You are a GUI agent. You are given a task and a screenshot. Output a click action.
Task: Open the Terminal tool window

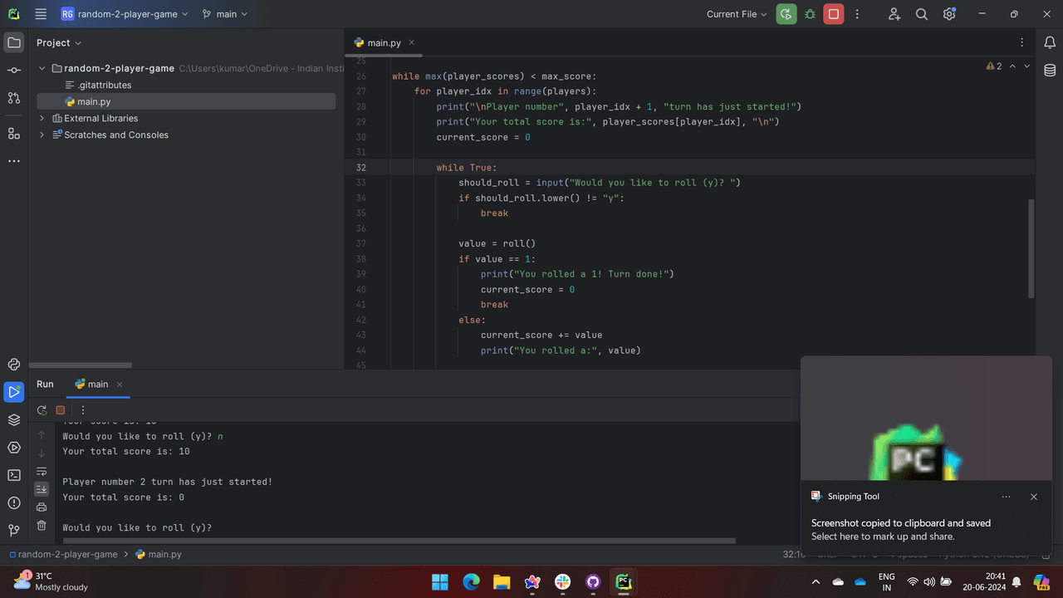pyautogui.click(x=14, y=475)
